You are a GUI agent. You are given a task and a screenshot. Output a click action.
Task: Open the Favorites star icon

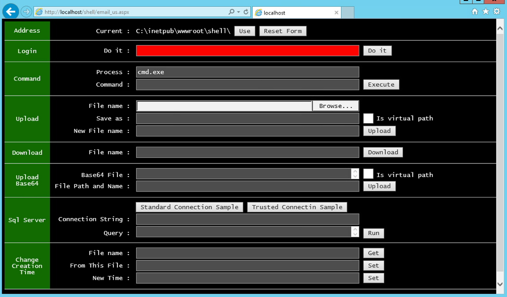pyautogui.click(x=486, y=11)
